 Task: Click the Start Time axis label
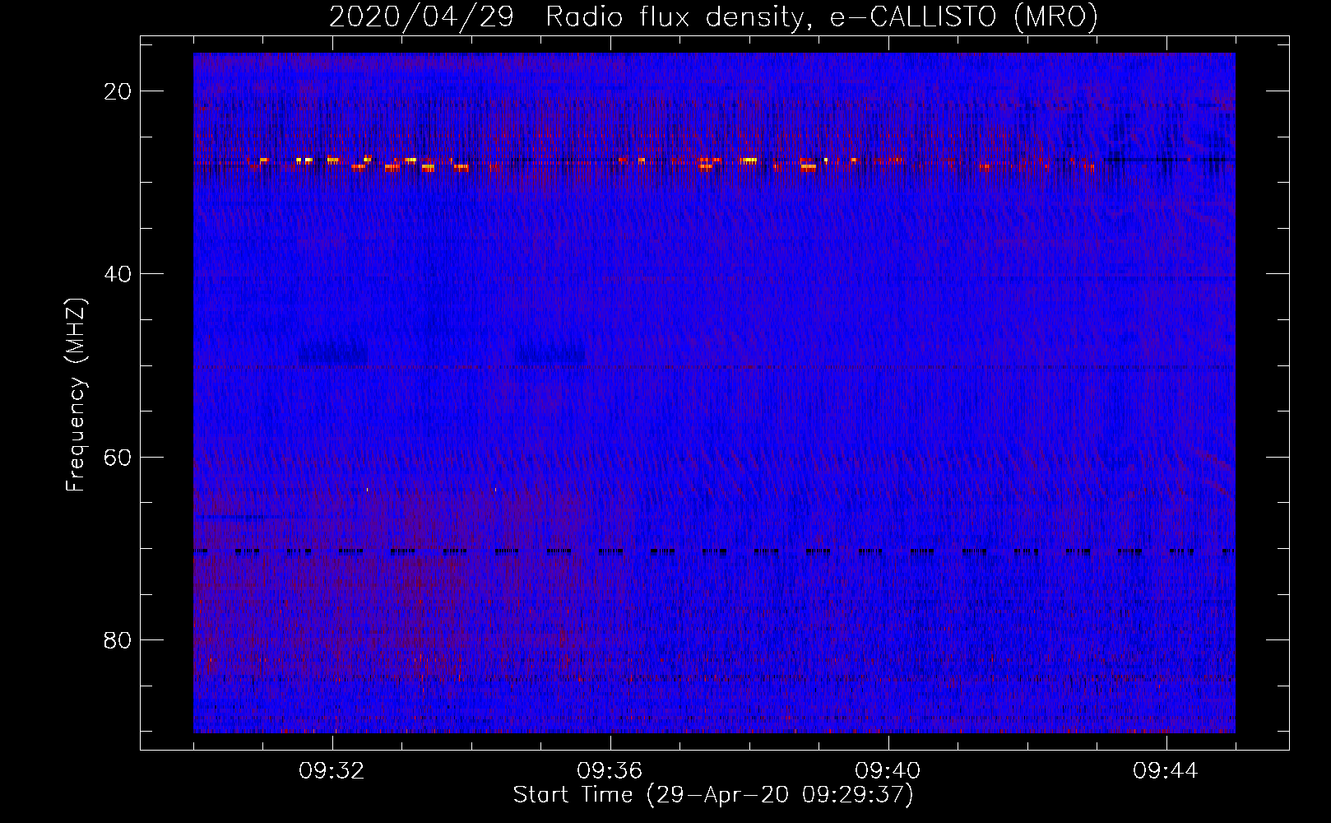click(x=713, y=795)
